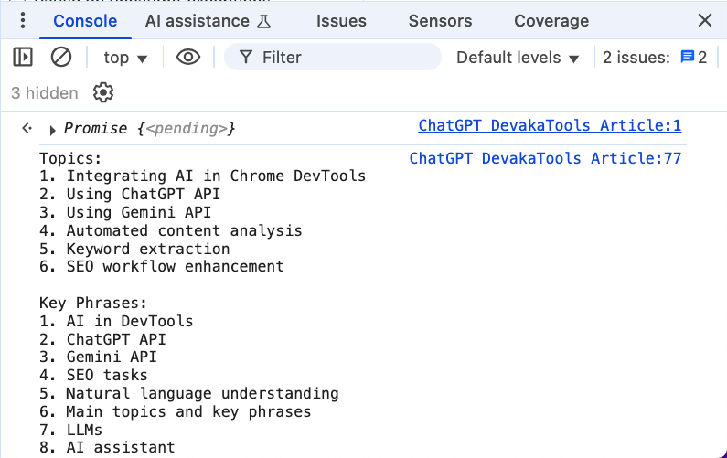The image size is (727, 458).
Task: Click the Promise {<pending>} text
Action: (149, 128)
